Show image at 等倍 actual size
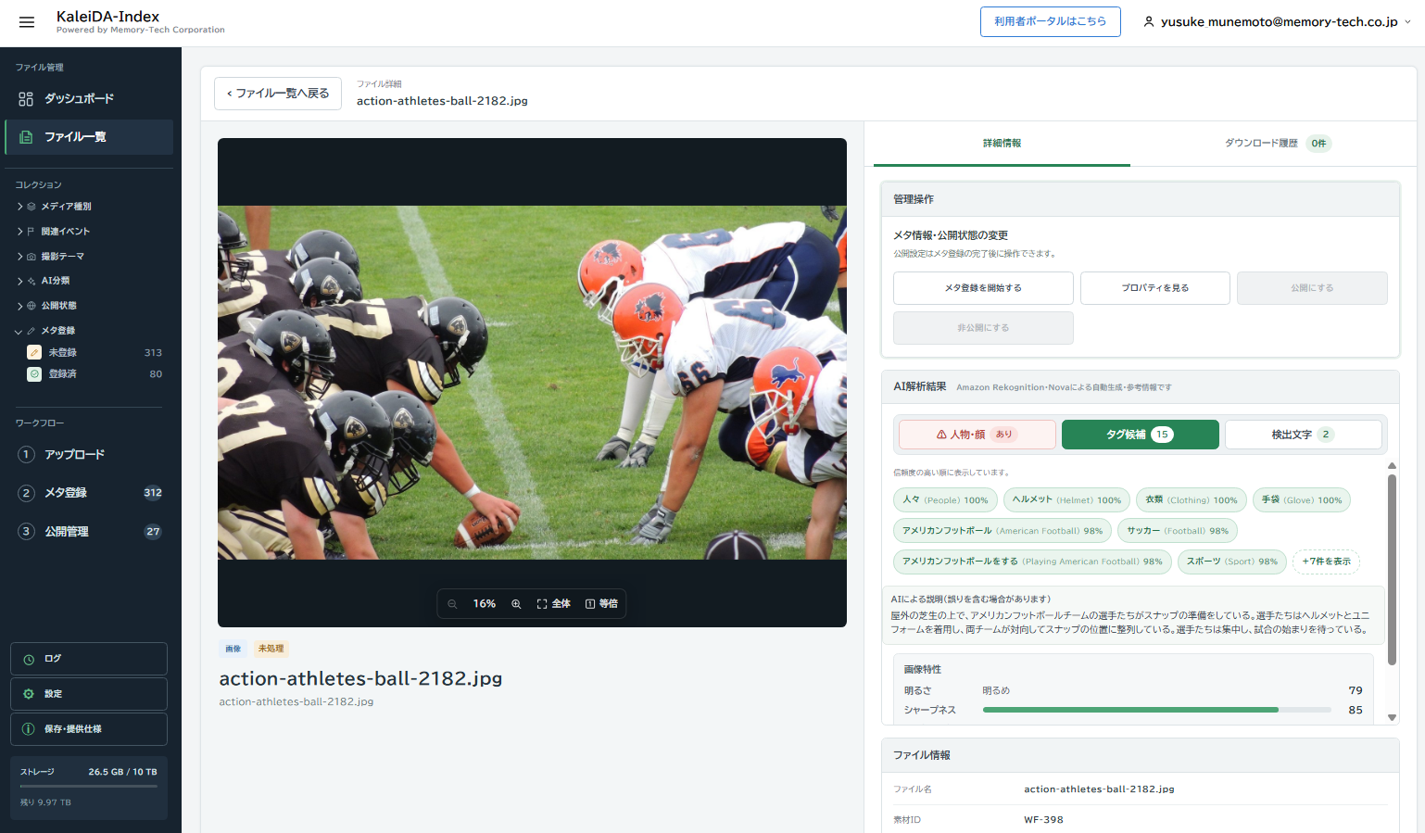1425x833 pixels. point(601,604)
